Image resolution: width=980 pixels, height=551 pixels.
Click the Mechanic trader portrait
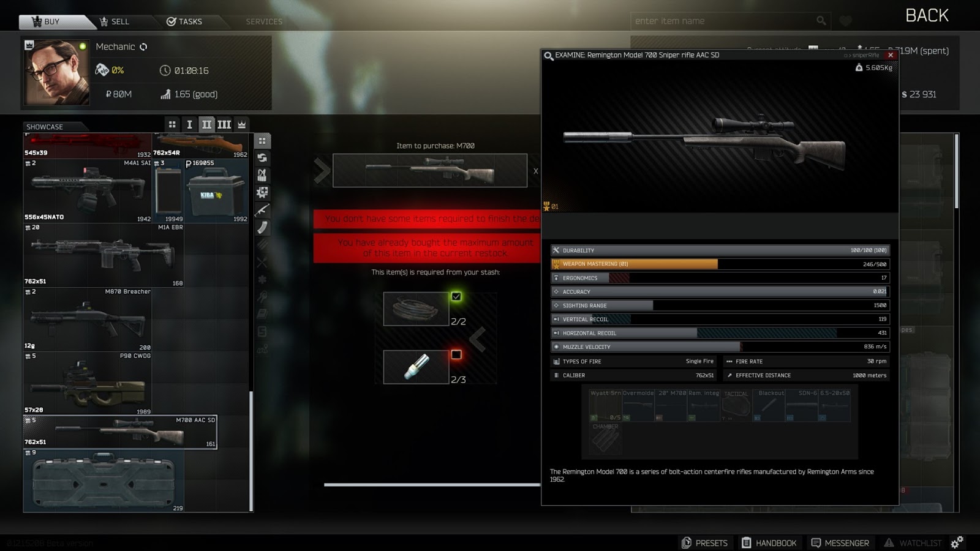click(56, 72)
